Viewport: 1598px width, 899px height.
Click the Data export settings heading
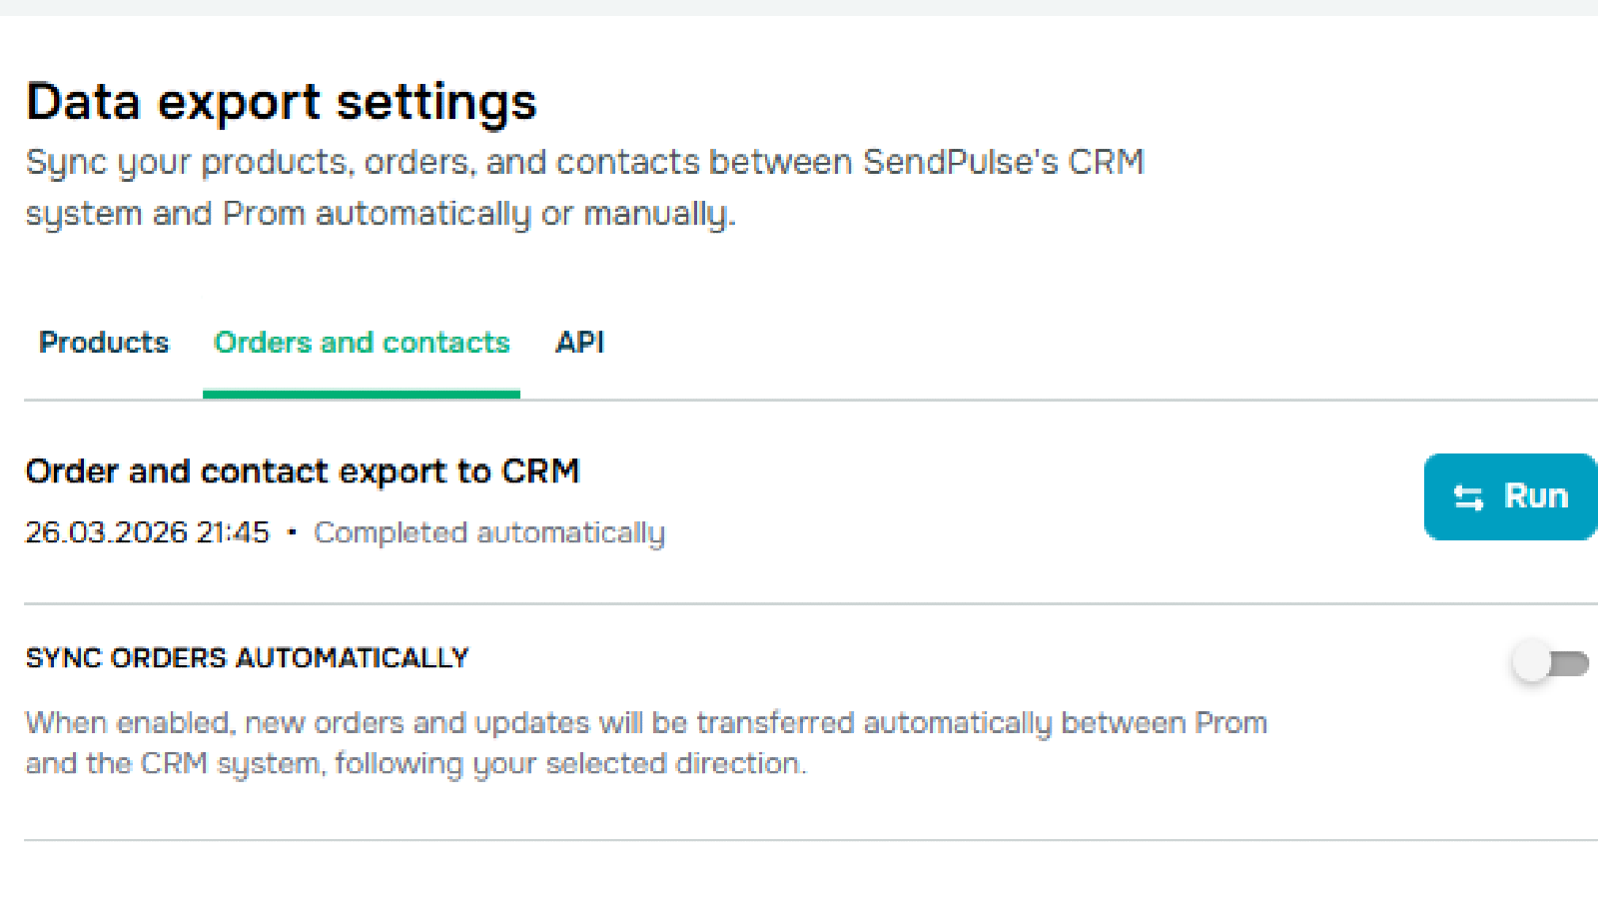[281, 102]
